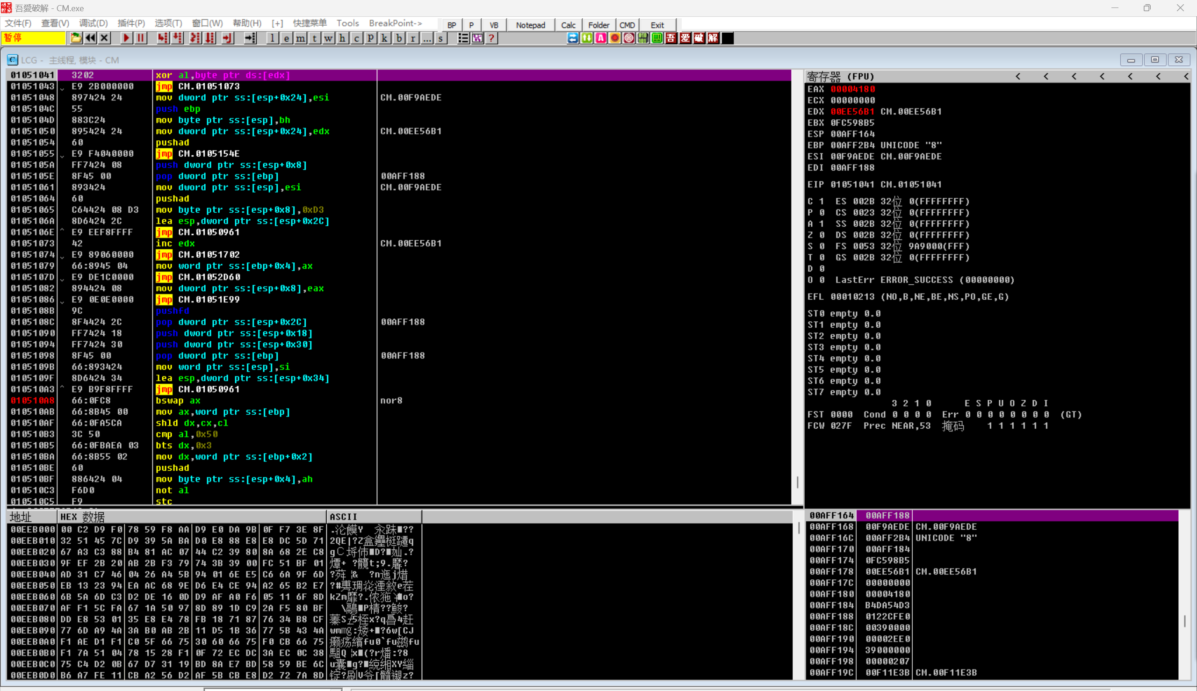Click the target bullseye plugin icon
This screenshot has height=691, width=1197.
coord(629,38)
